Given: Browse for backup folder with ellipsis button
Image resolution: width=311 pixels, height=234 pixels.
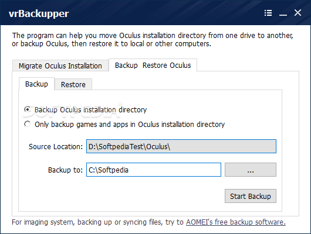Looking at the screenshot, I should [x=251, y=170].
